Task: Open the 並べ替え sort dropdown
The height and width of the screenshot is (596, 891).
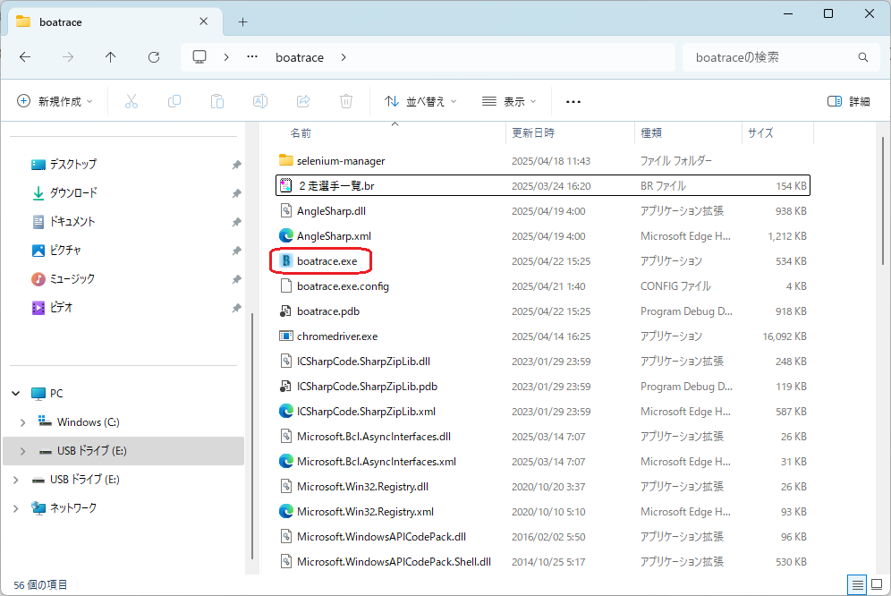Action: pyautogui.click(x=420, y=102)
